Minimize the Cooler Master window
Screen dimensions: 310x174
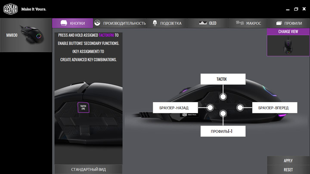[x=288, y=9]
